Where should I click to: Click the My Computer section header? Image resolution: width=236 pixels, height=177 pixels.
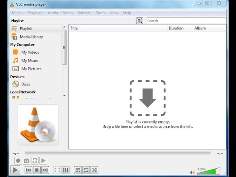pyautogui.click(x=23, y=45)
